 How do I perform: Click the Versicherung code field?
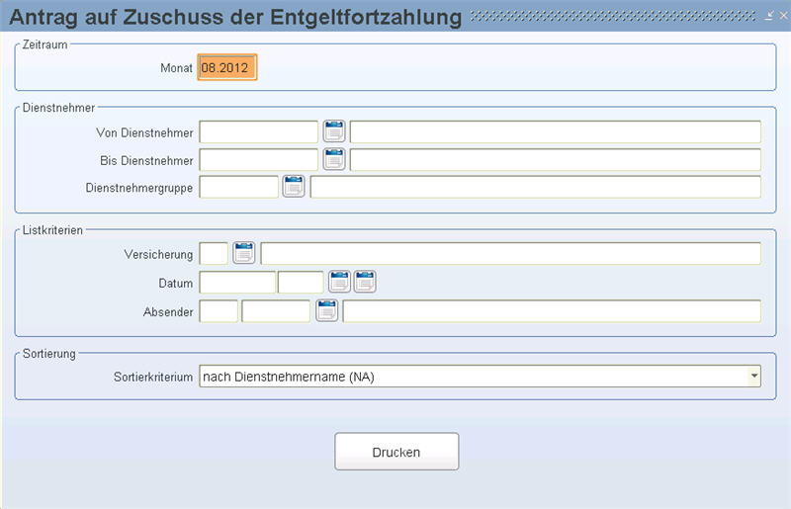coord(214,254)
